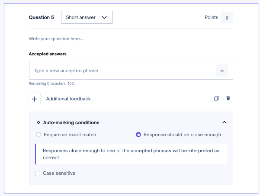Focus the Points value field
Screen dimensions: 260x196
click(x=227, y=18)
